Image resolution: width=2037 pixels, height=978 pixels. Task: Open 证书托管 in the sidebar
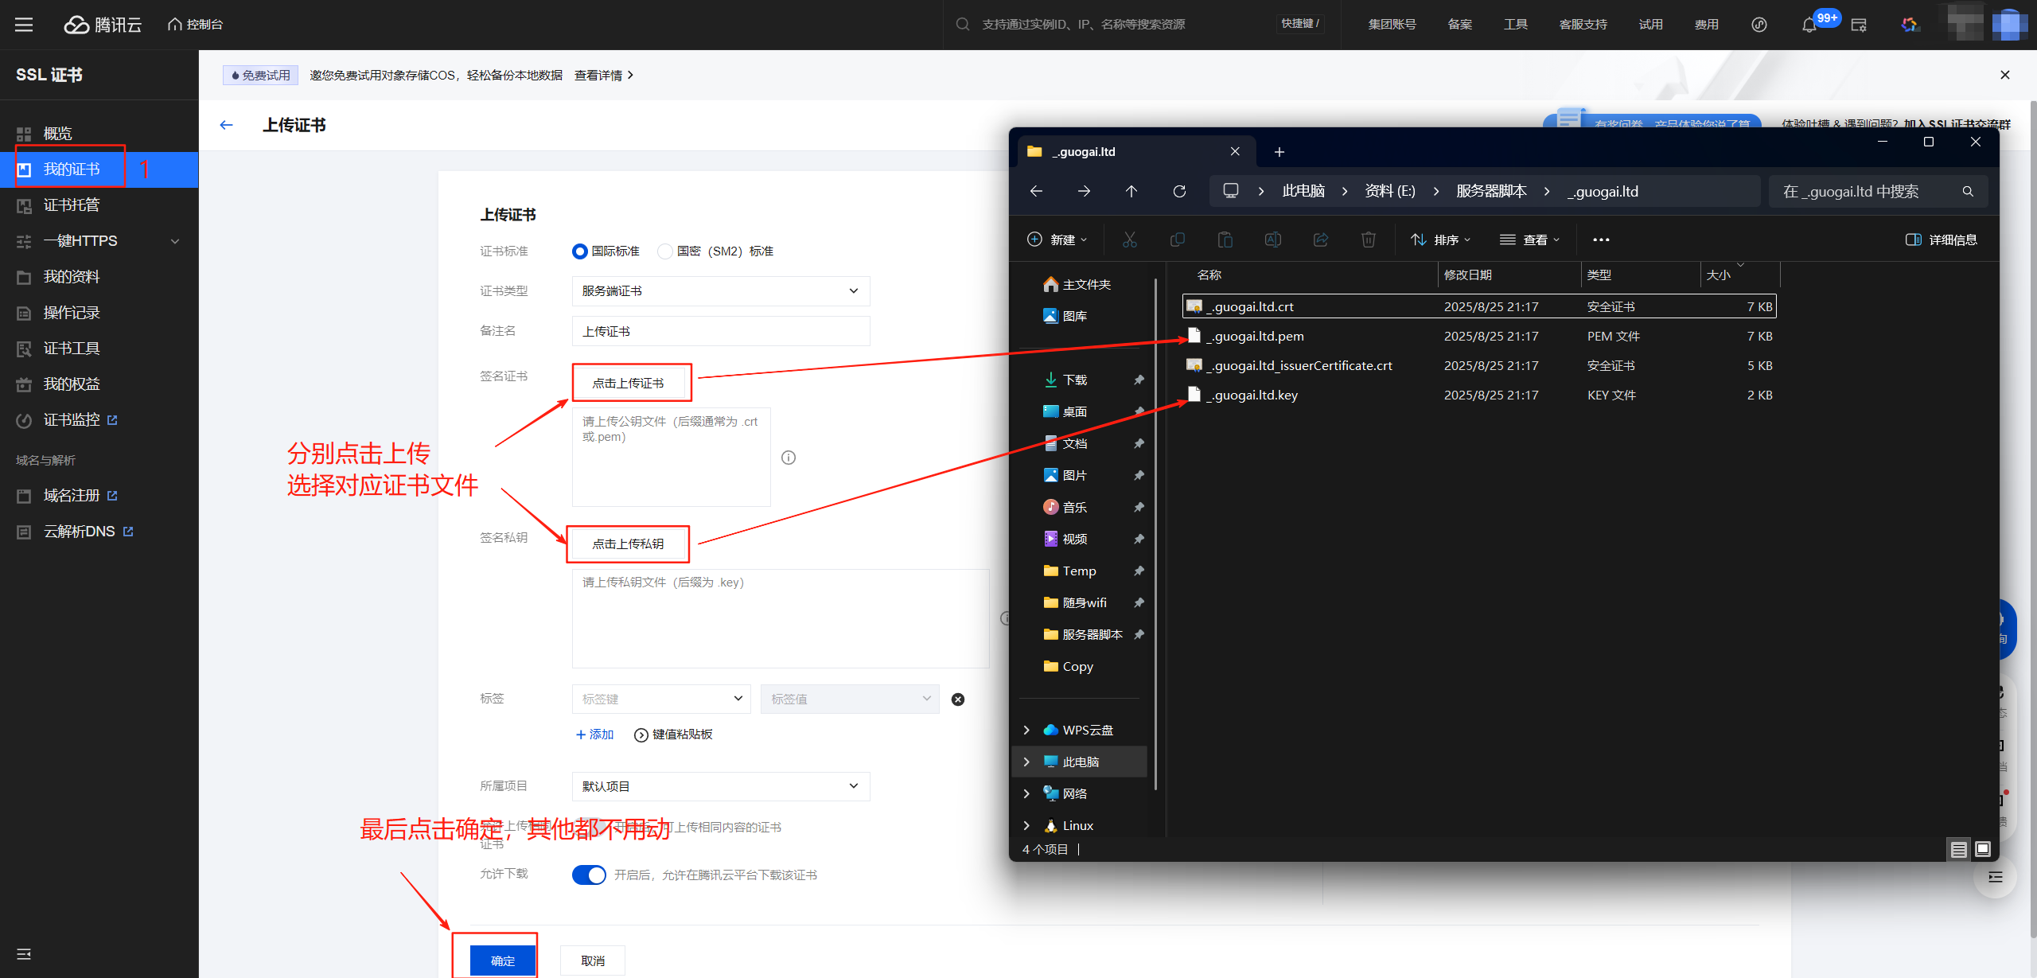click(72, 205)
